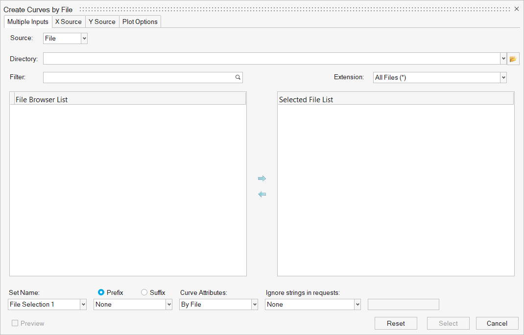
Task: Open the Plot Options tab
Action: click(140, 22)
